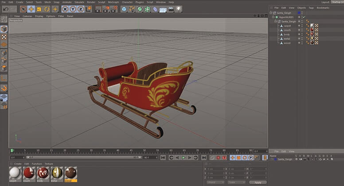Toggle the Z axis lock
Screen dimensions: 344x186
click(x=81, y=9)
